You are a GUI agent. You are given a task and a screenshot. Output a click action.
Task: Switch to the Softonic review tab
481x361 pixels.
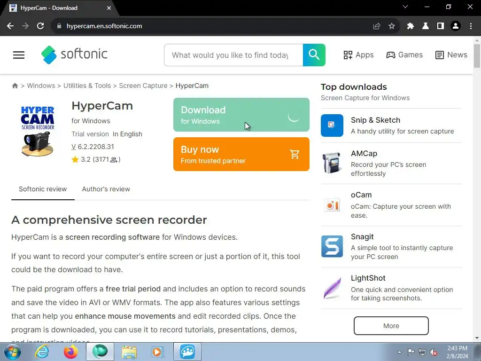[x=43, y=189]
